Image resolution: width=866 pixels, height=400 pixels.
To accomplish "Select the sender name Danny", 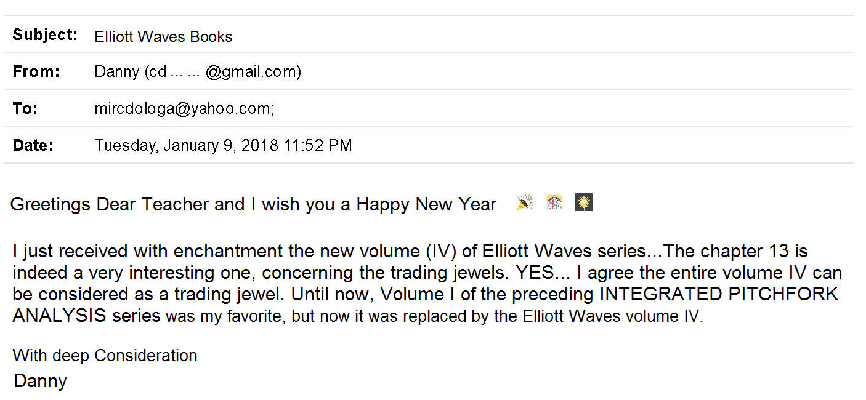I will 117,72.
